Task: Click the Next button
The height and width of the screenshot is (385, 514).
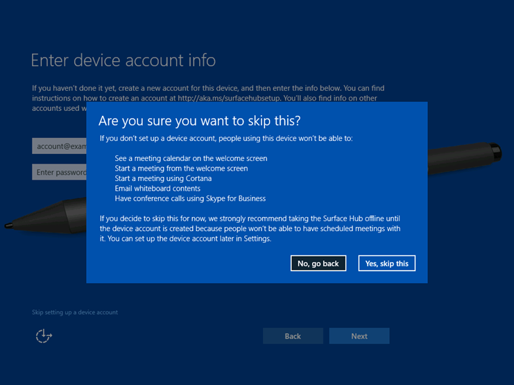Action: point(359,336)
